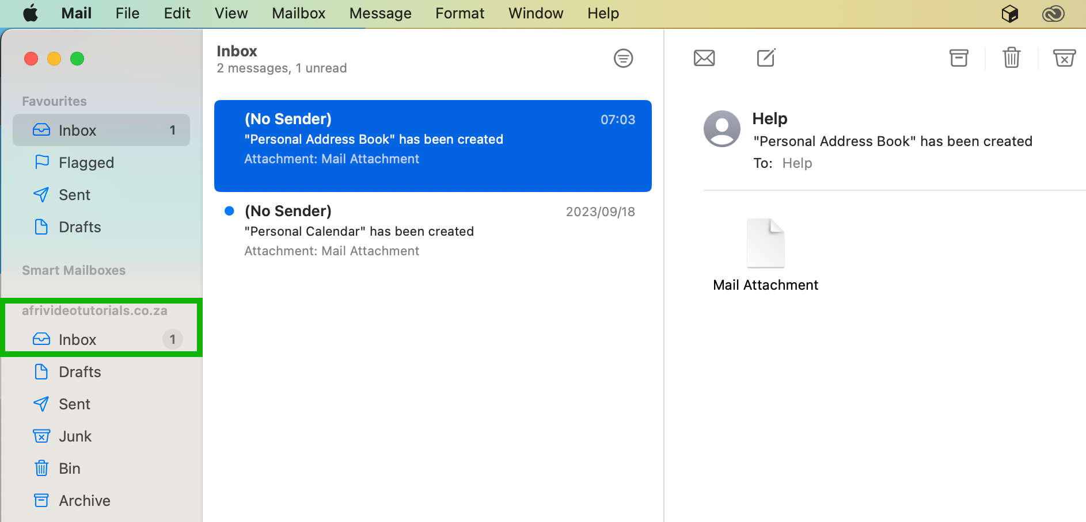Image resolution: width=1086 pixels, height=522 pixels.
Task: Collapse the Favourites section header
Action: coord(54,101)
